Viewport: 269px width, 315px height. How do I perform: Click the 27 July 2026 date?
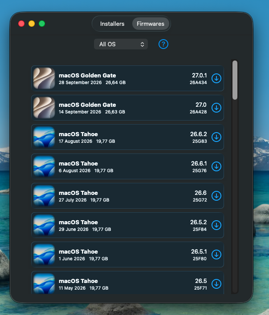click(73, 200)
